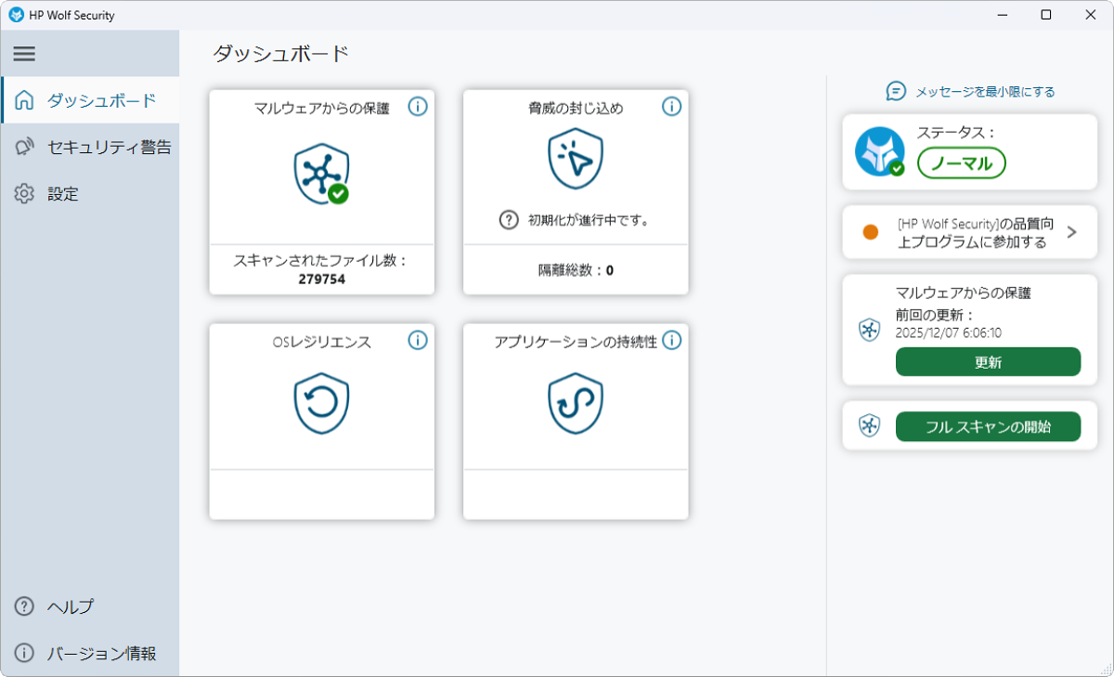Click the OS resilience shield icon
The width and height of the screenshot is (1114, 677).
click(321, 403)
